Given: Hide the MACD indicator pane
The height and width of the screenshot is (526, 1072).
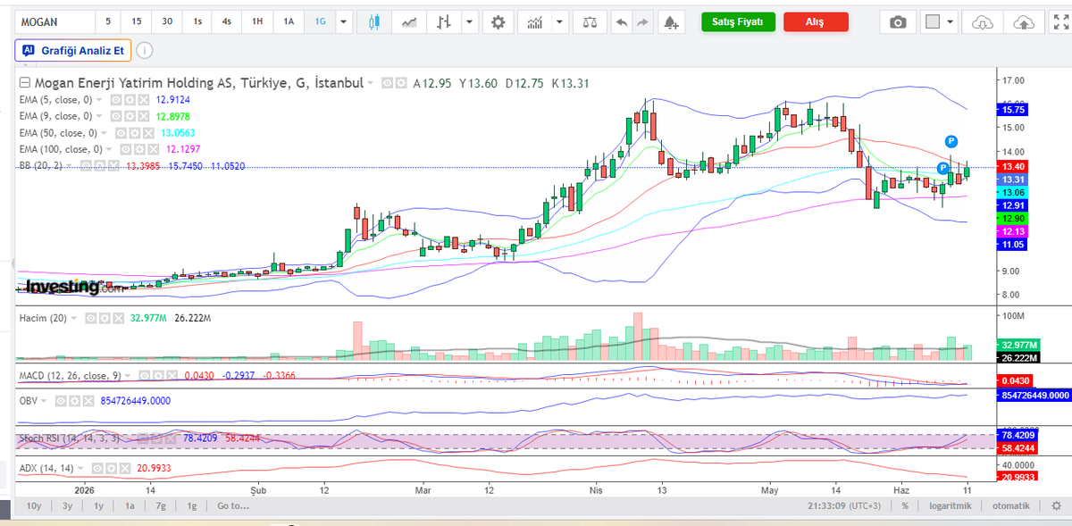Looking at the screenshot, I should click(145, 375).
